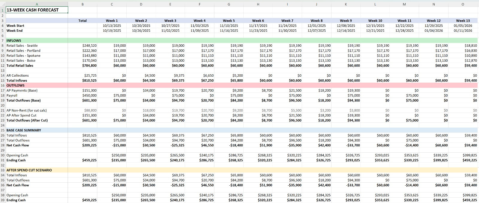Click Boise Week 13 $12,870 cell

(463, 60)
